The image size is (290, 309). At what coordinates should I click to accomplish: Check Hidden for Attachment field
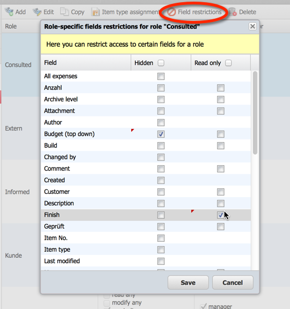pos(161,111)
